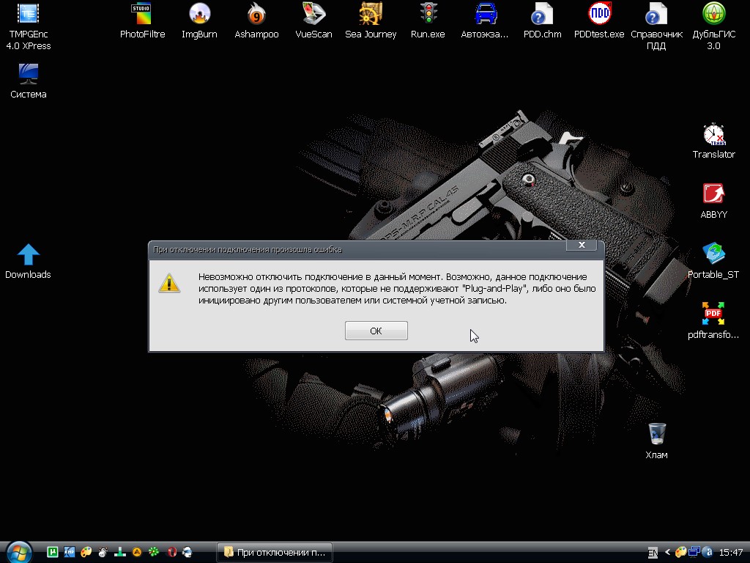Click the blue 'a' tray icon
The image size is (750, 563).
[709, 552]
